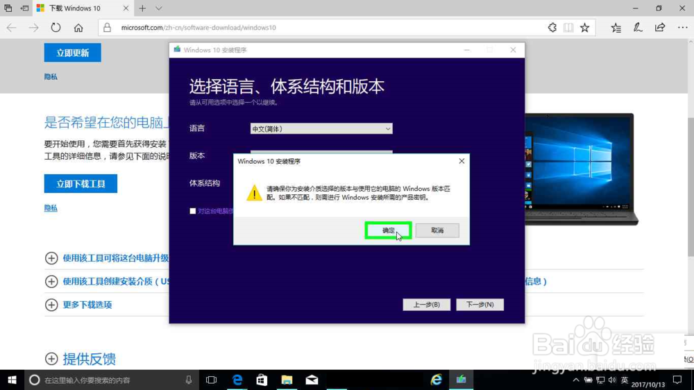Click the volume speaker tray icon
Image resolution: width=694 pixels, height=390 pixels.
(x=613, y=380)
